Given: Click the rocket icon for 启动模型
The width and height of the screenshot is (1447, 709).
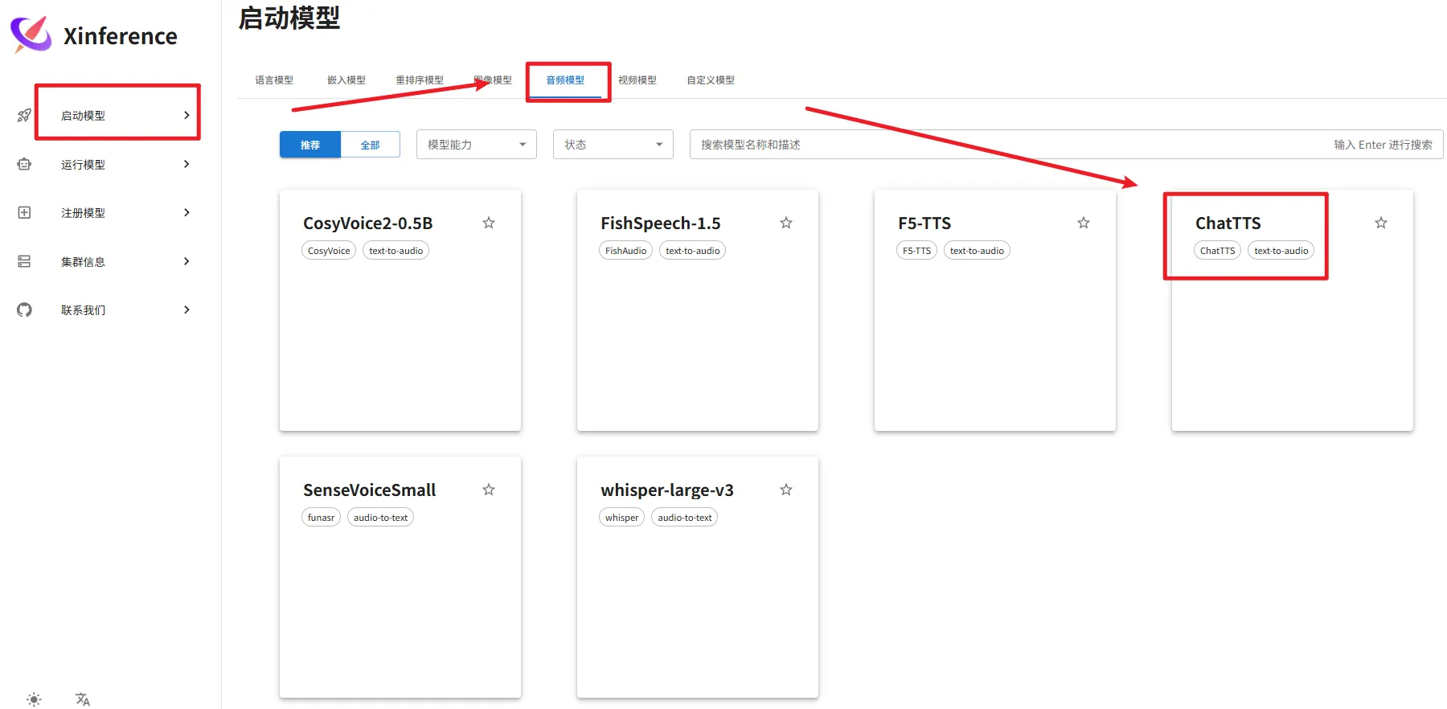Looking at the screenshot, I should (24, 116).
